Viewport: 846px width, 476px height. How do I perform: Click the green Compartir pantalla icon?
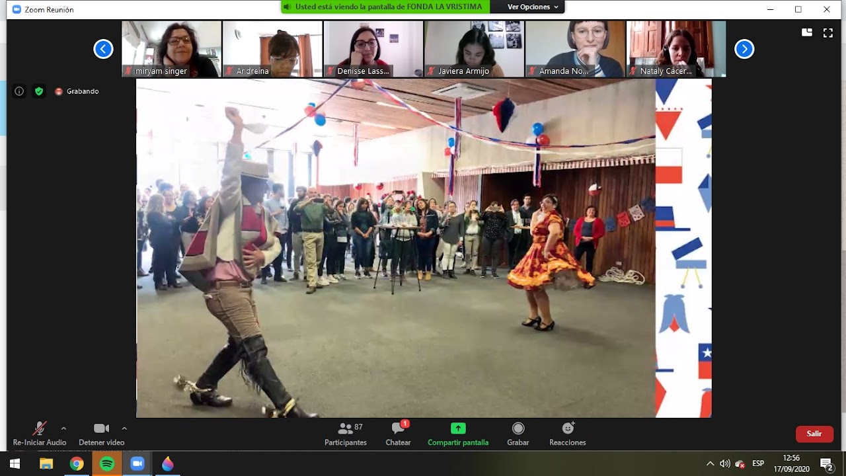pos(458,428)
